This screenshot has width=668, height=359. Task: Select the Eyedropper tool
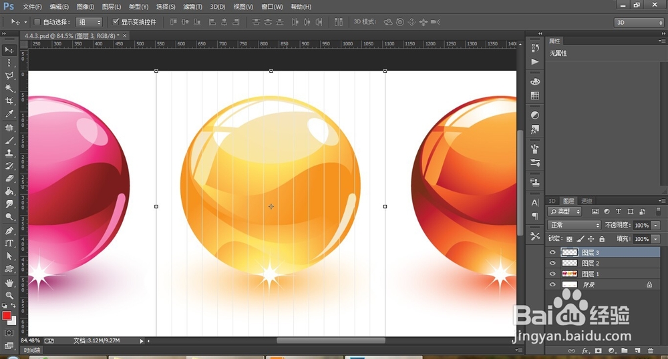click(x=9, y=114)
